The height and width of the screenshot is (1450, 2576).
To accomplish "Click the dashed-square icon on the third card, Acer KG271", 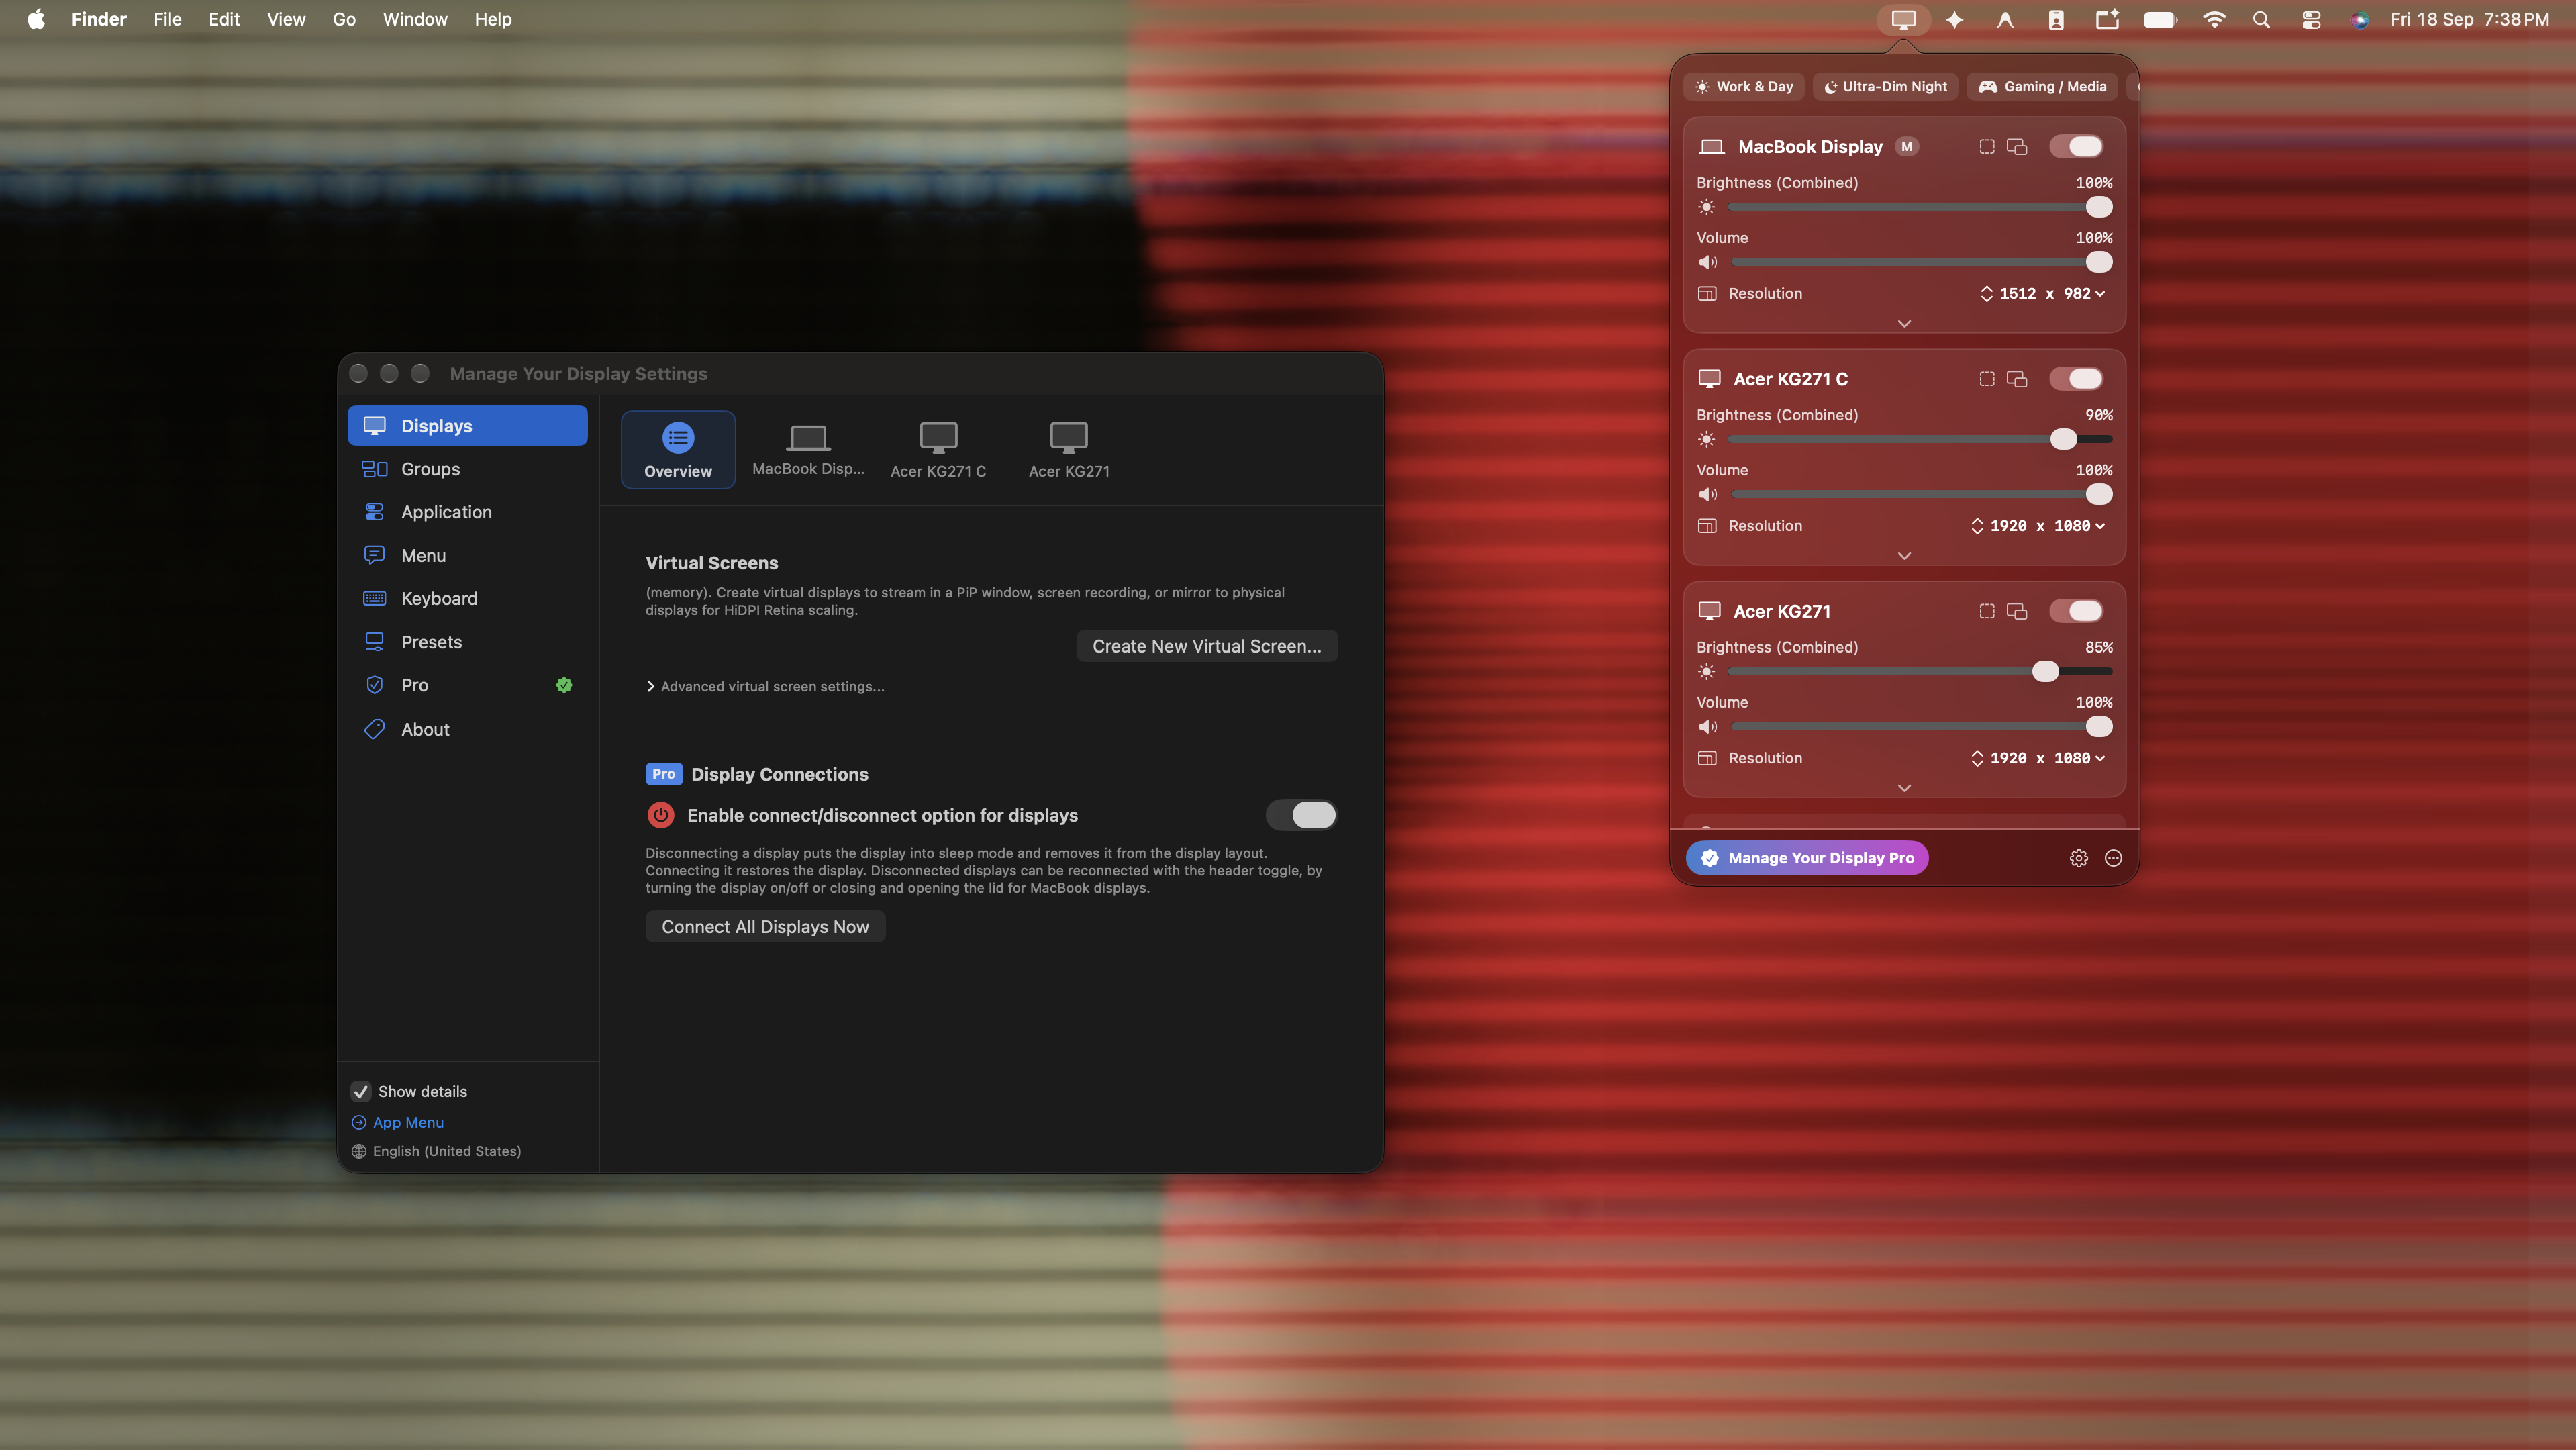I will [x=1986, y=611].
